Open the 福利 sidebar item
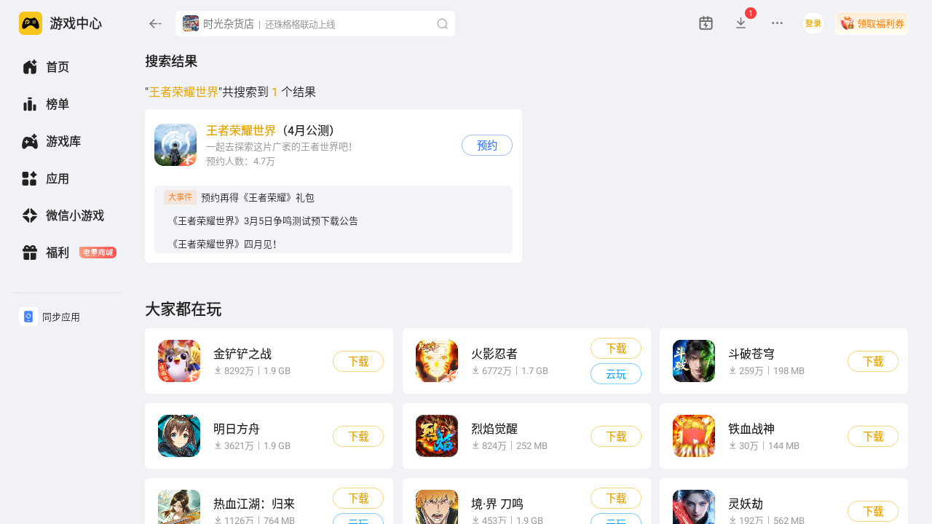 67,253
